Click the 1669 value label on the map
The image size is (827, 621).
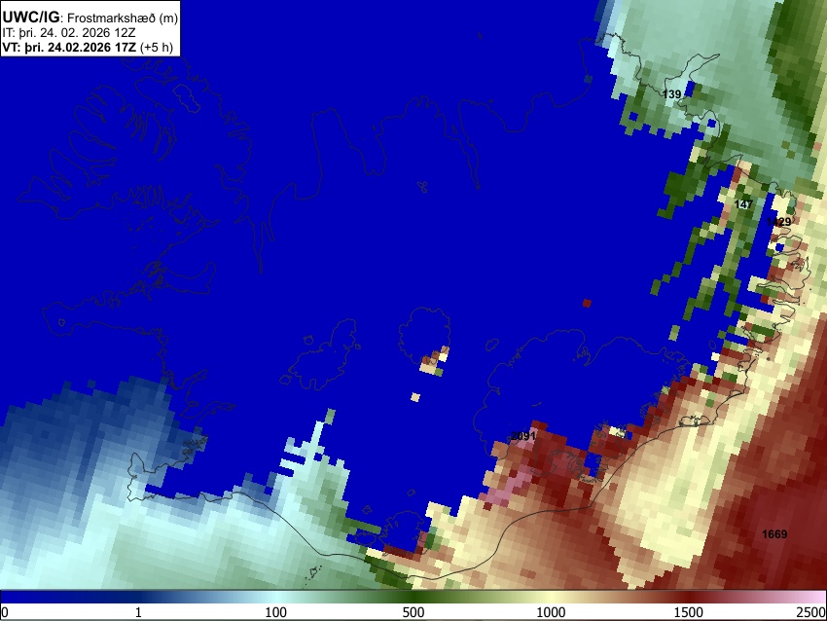[x=774, y=534]
